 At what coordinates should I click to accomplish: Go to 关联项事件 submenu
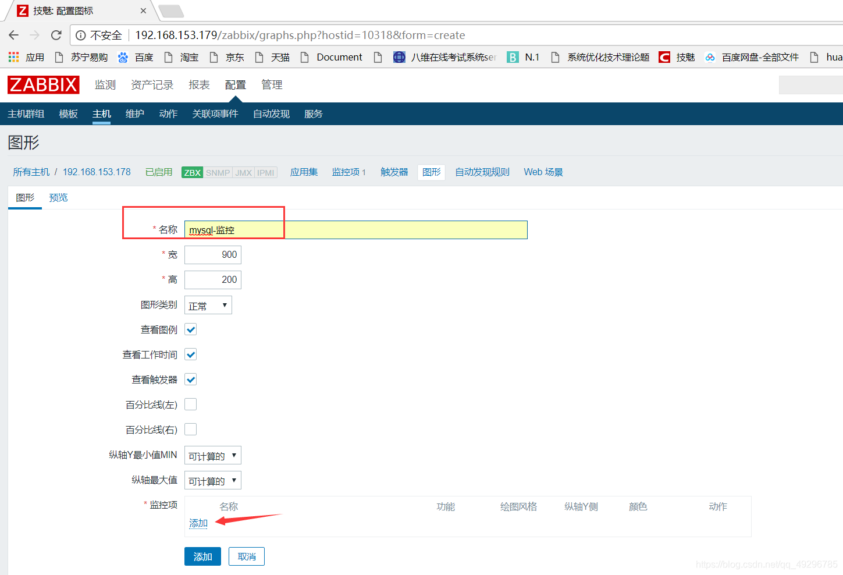pyautogui.click(x=215, y=114)
